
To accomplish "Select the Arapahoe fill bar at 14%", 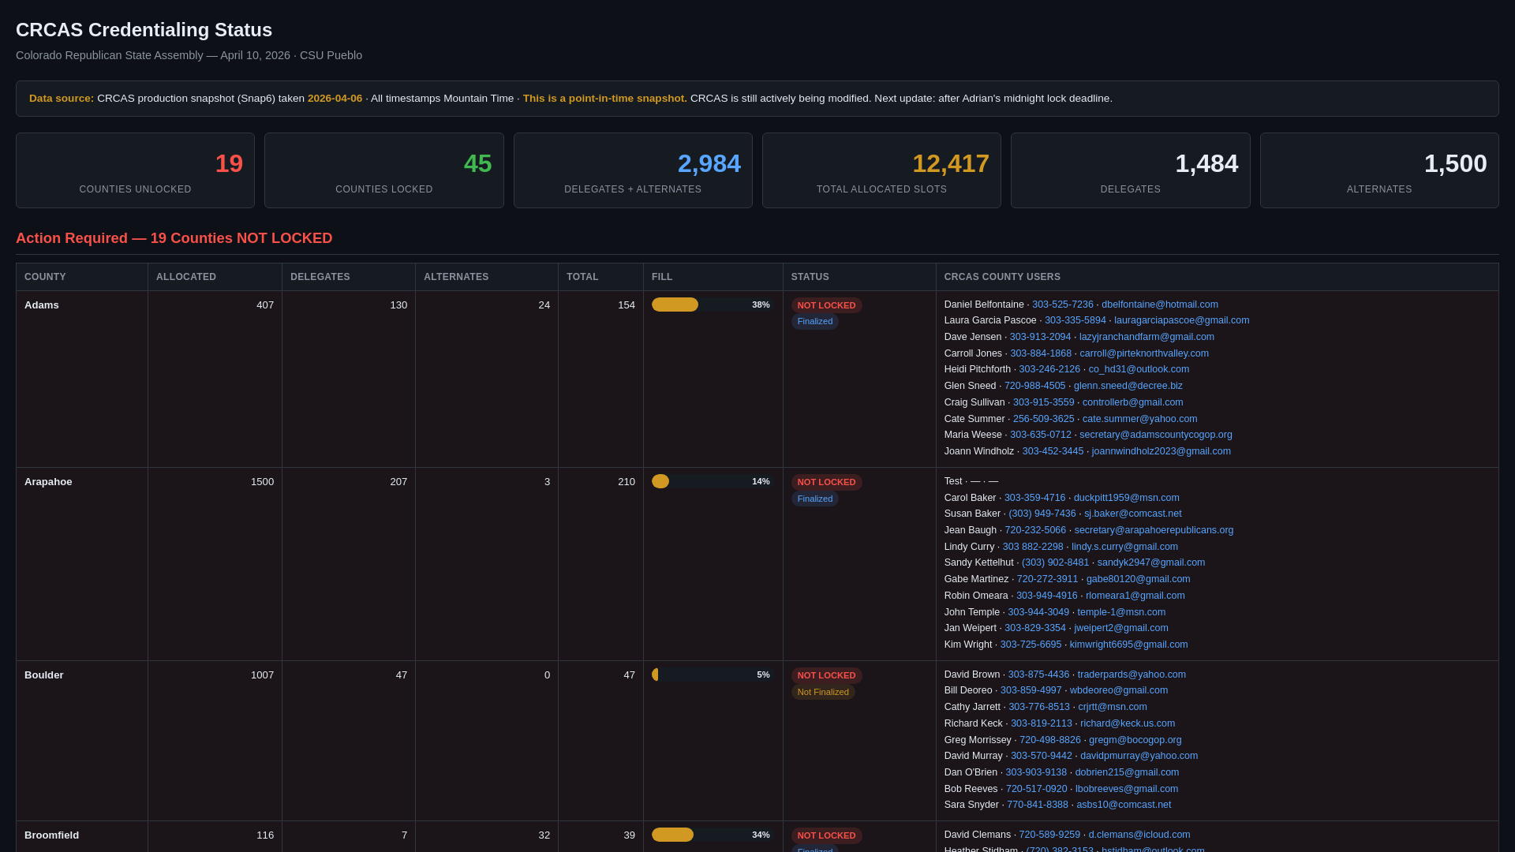I will coord(712,481).
